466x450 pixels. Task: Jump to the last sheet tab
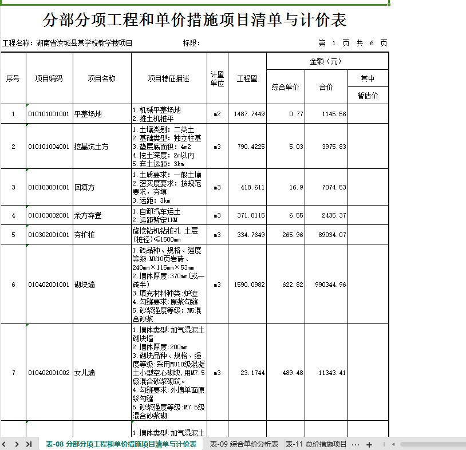(x=29, y=444)
